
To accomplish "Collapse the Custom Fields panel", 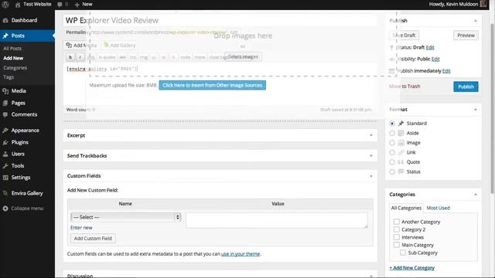I will pos(371,176).
